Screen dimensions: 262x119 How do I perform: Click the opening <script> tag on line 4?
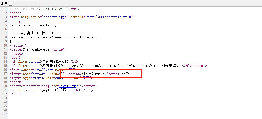17,21
